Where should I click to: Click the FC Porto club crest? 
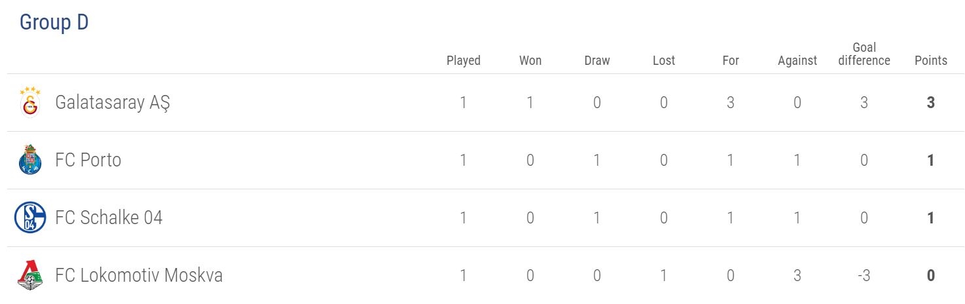(x=30, y=161)
